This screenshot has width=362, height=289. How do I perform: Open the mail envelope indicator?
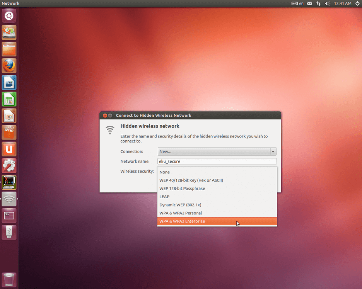pos(309,3)
